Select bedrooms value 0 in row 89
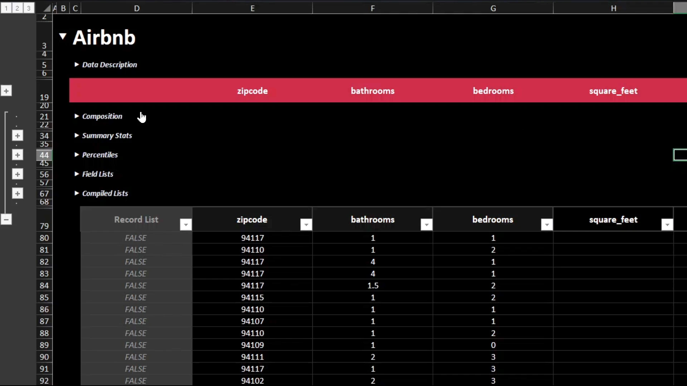 (493, 345)
